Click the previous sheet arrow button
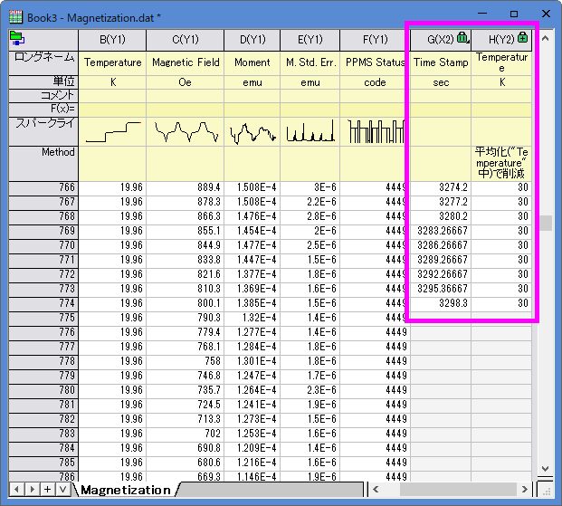The width and height of the screenshot is (562, 506). pos(16,489)
